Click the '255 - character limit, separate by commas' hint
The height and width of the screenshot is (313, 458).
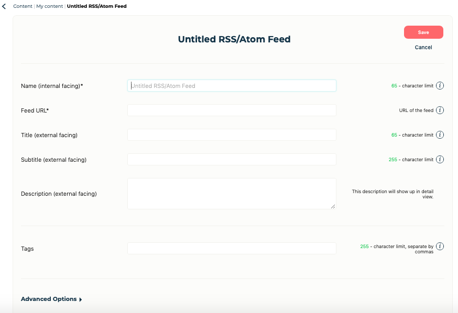397,249
